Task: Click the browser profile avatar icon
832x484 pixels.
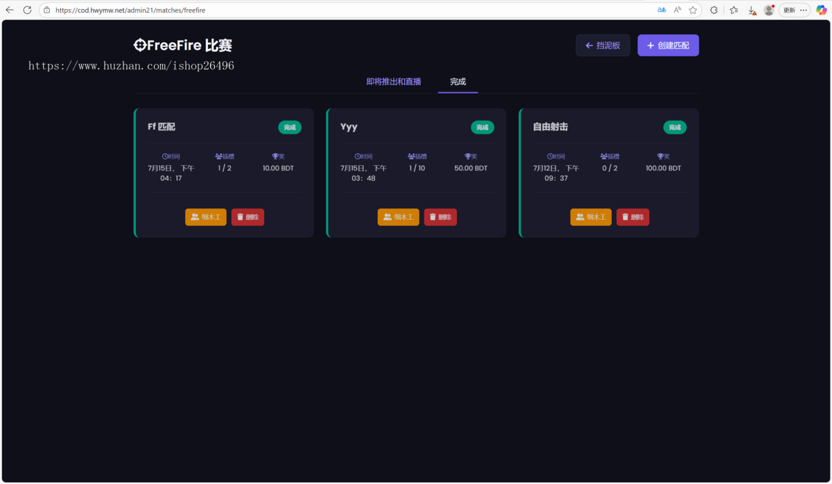Action: pos(769,10)
